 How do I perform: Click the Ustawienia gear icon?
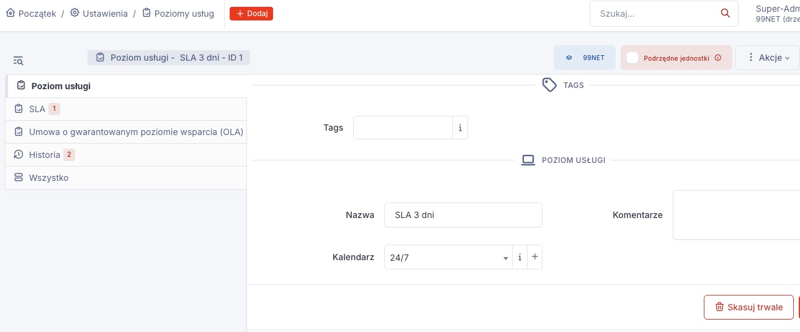click(74, 13)
